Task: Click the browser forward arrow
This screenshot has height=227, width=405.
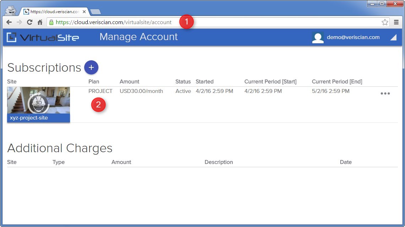Action: (20, 22)
